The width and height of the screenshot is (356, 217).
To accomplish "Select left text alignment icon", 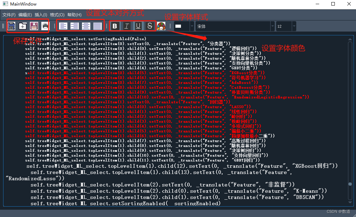I will click(x=63, y=26).
